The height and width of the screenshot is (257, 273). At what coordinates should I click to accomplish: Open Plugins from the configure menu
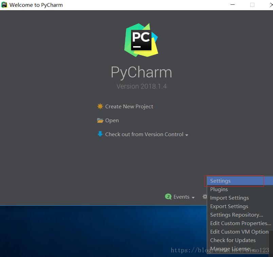(240, 189)
